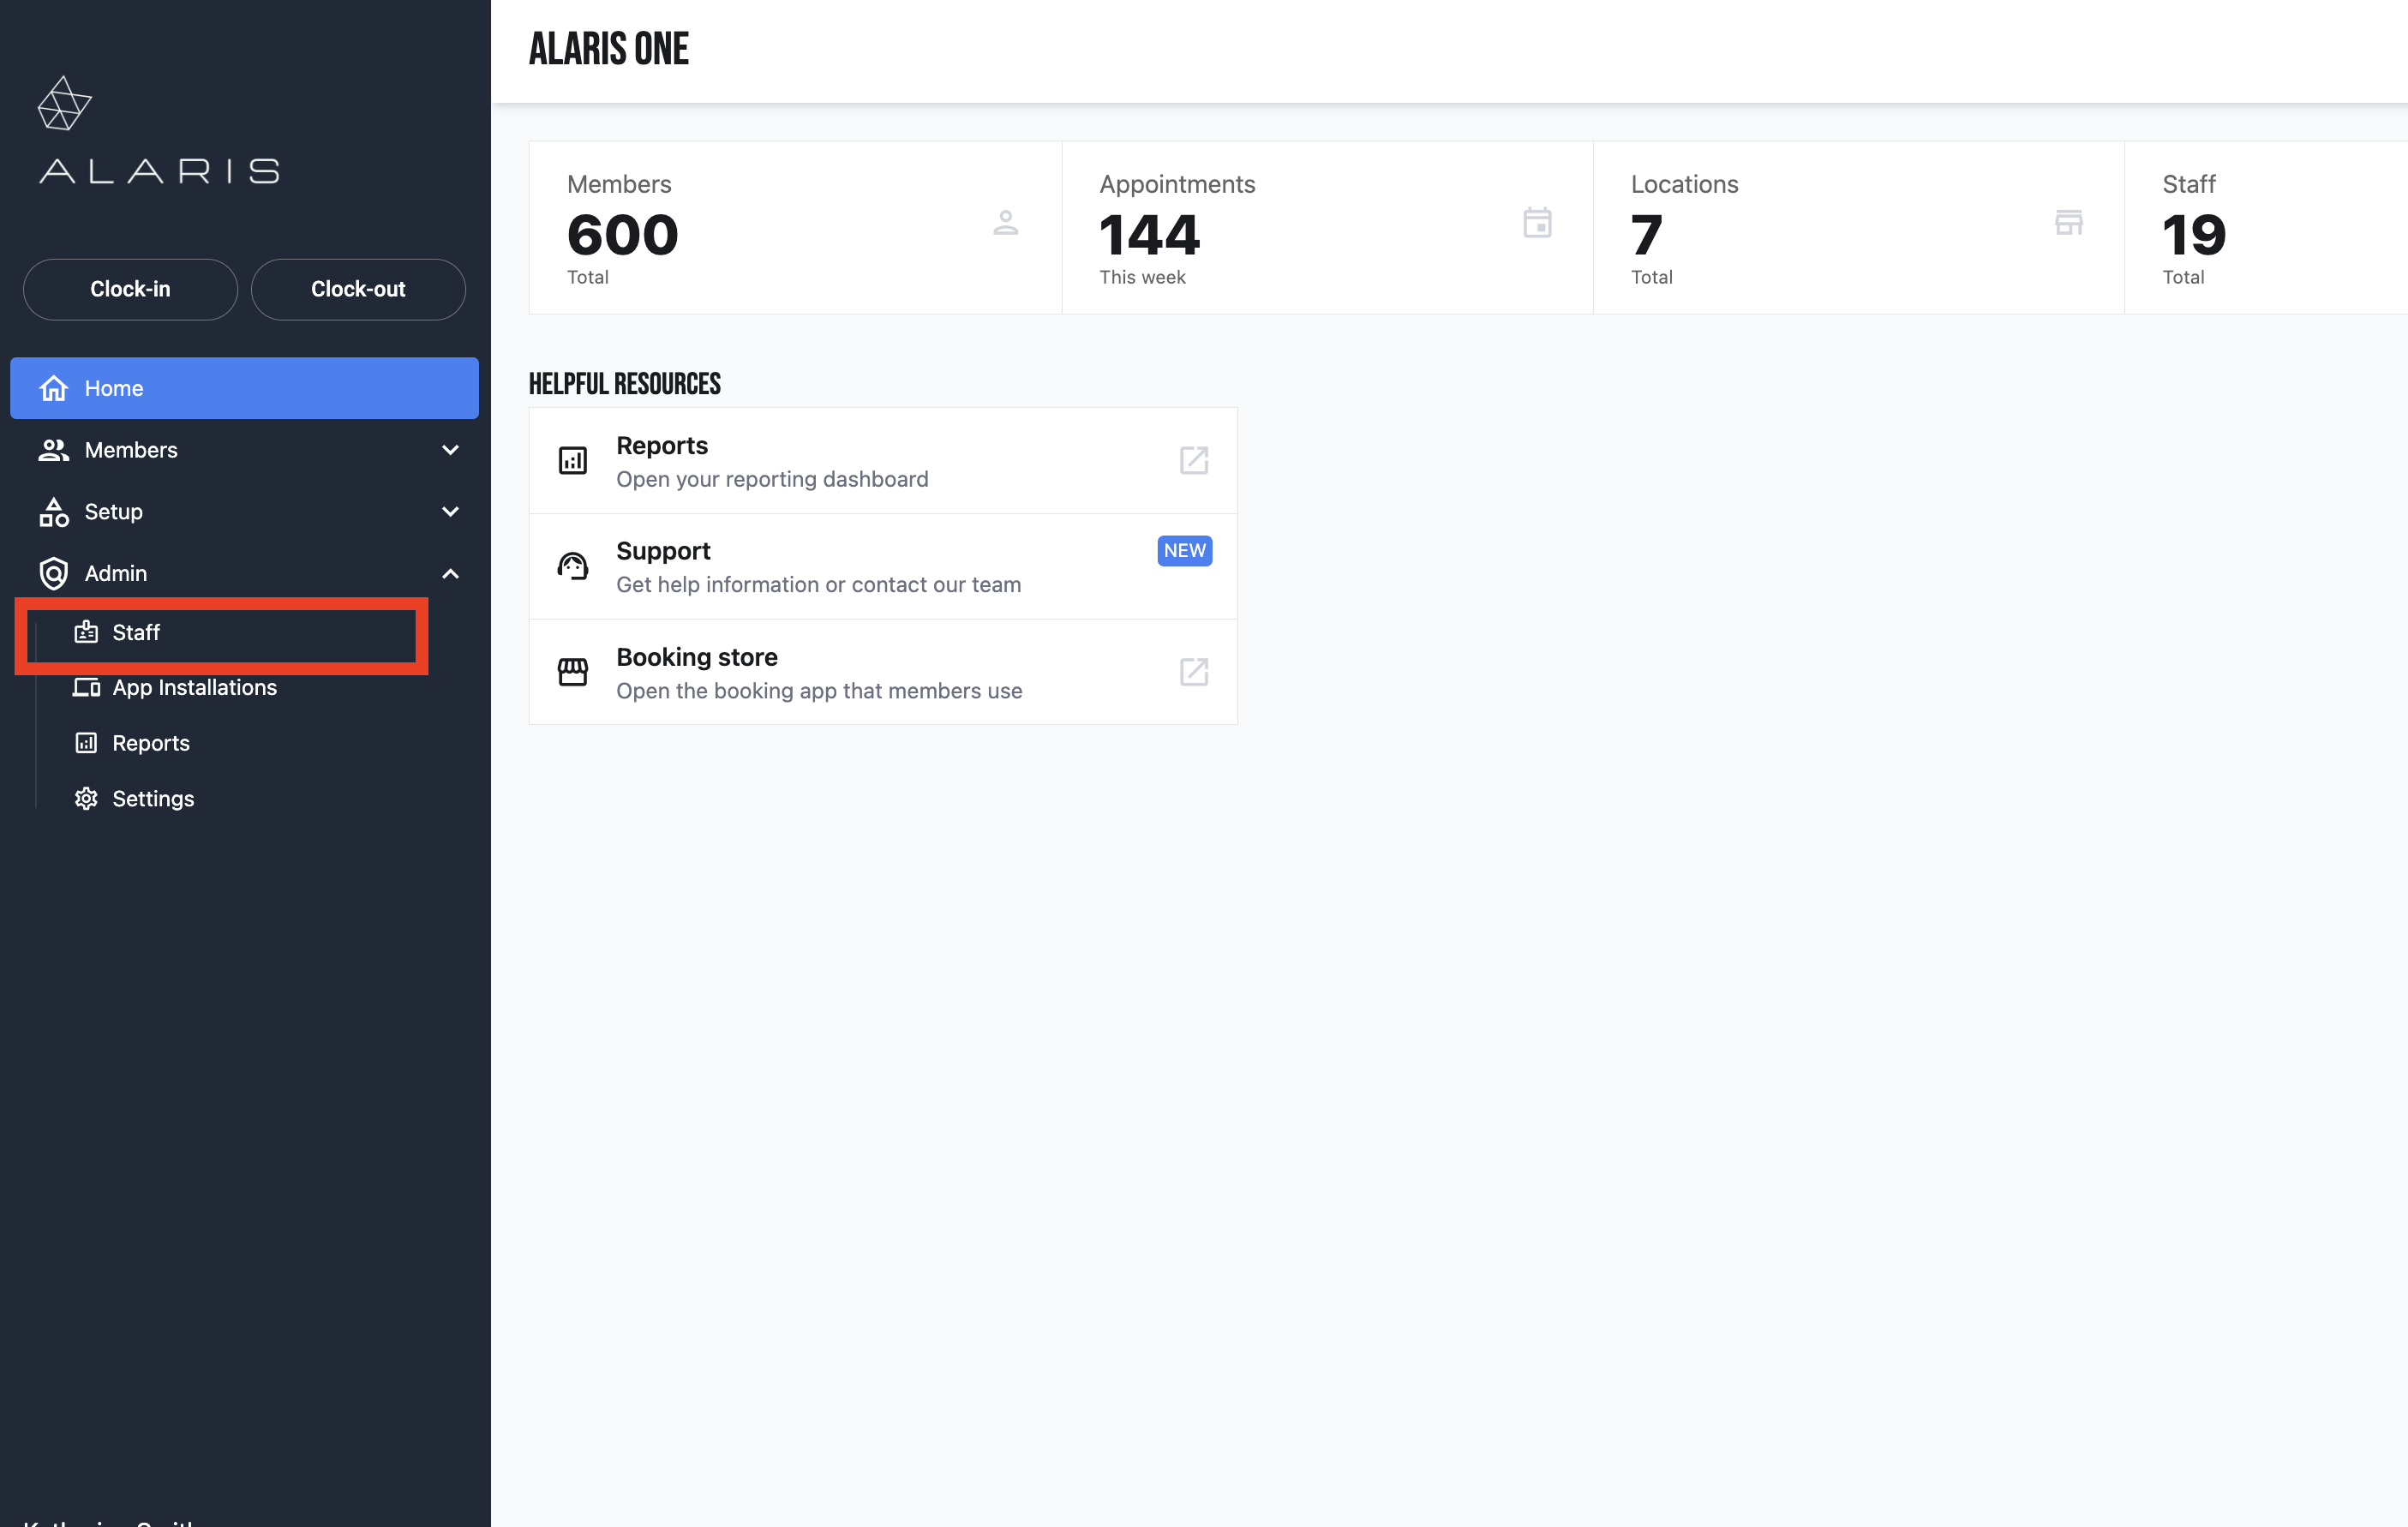
Task: Collapse the Admin sidebar section
Action: click(x=450, y=574)
